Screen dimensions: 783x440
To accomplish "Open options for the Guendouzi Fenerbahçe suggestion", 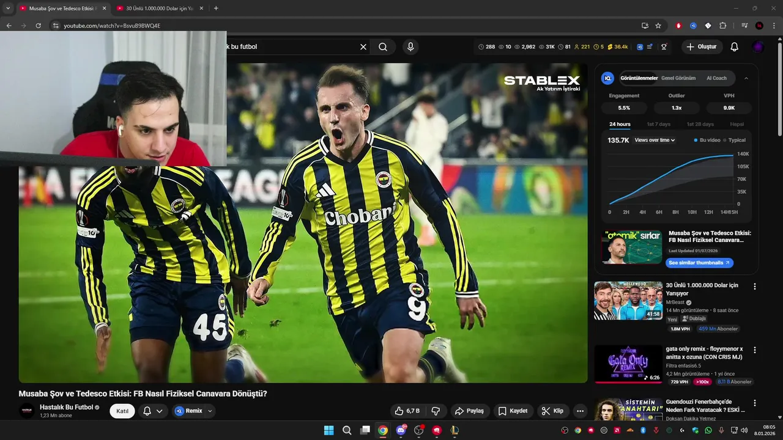I will pyautogui.click(x=755, y=403).
